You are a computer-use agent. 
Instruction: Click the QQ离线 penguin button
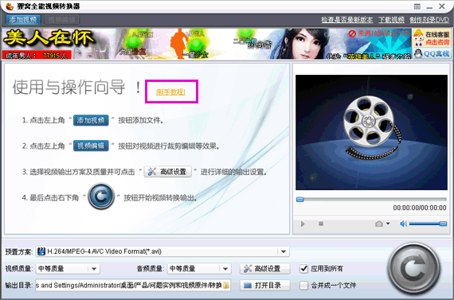click(432, 53)
